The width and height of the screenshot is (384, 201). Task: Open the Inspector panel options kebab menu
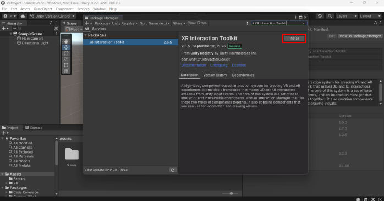[x=380, y=23]
